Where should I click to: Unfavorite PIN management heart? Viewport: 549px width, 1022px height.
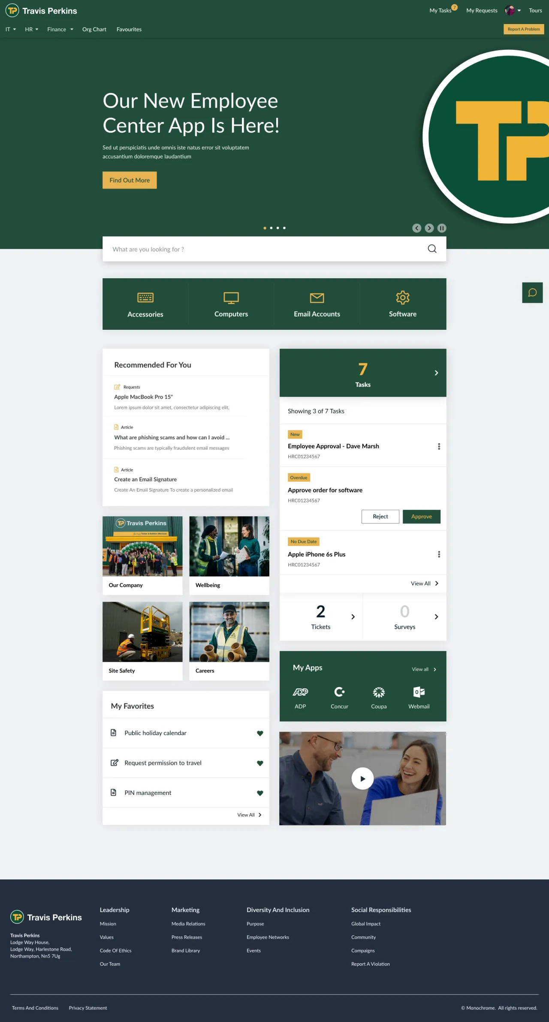pos(260,793)
